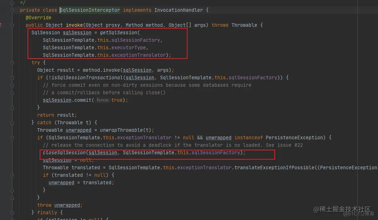Fold the isSqlSessionTransactional if block
Viewport: 378px width, 220px height.
tap(12, 78)
